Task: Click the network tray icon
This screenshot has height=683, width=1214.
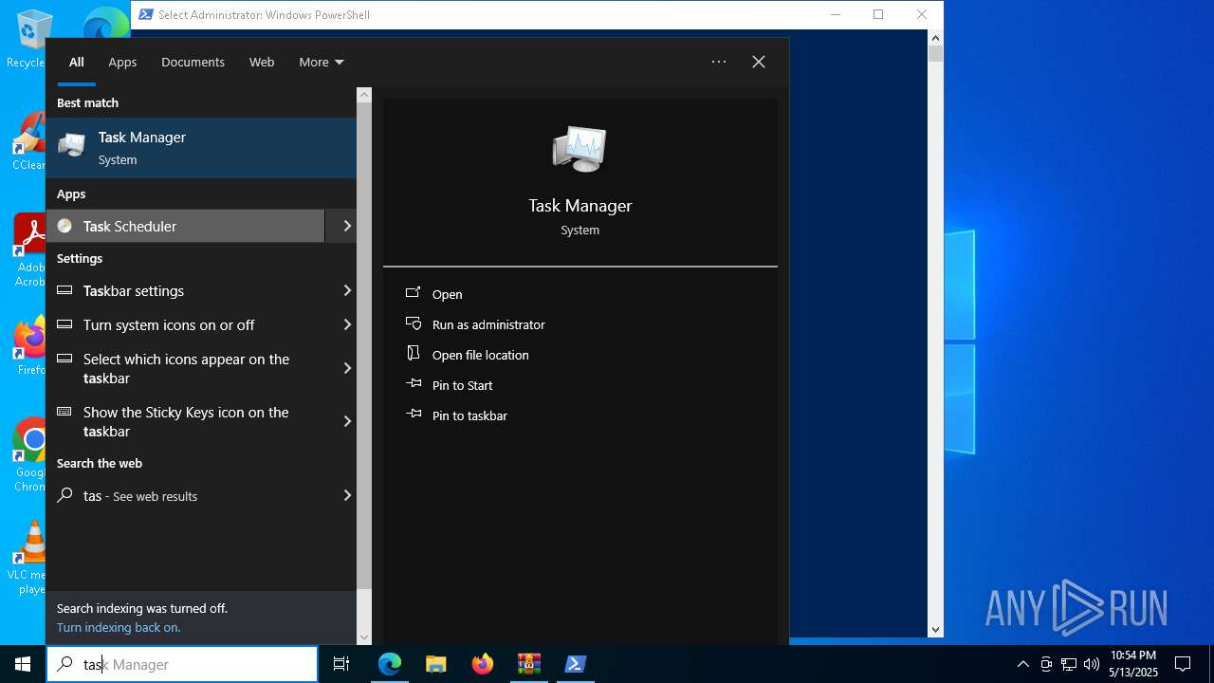Action: pos(1069,664)
